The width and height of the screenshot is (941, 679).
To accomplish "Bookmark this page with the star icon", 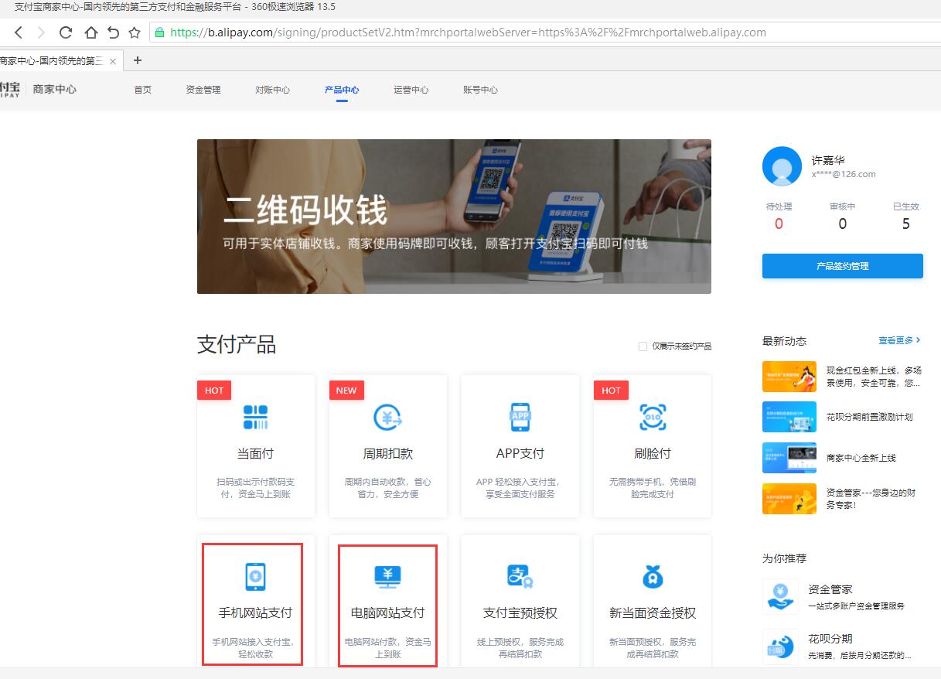I will [x=135, y=32].
